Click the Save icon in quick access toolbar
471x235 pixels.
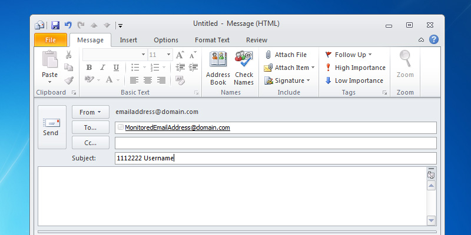55,25
